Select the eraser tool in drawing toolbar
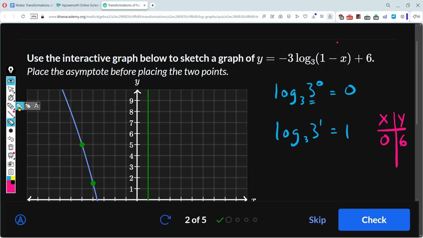 pyautogui.click(x=11, y=122)
